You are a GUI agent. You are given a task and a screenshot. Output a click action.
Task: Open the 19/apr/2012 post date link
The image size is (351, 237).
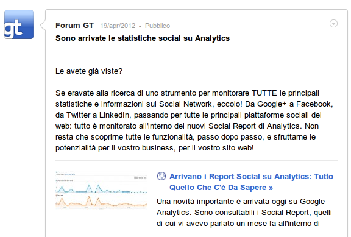pyautogui.click(x=118, y=26)
